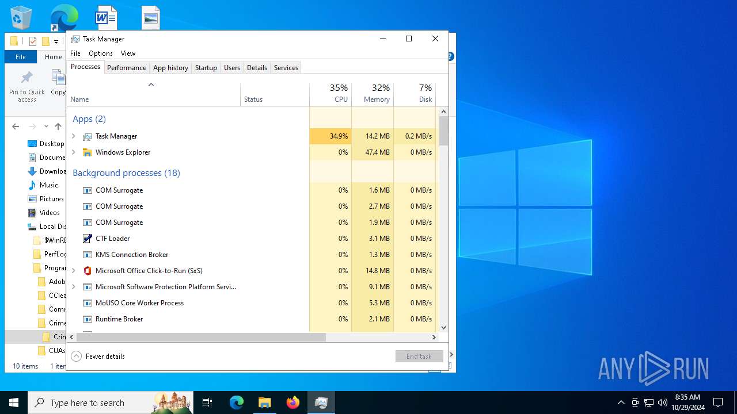The height and width of the screenshot is (414, 737).
Task: Click Pin to Quick access in Explorer
Action: tap(26, 87)
